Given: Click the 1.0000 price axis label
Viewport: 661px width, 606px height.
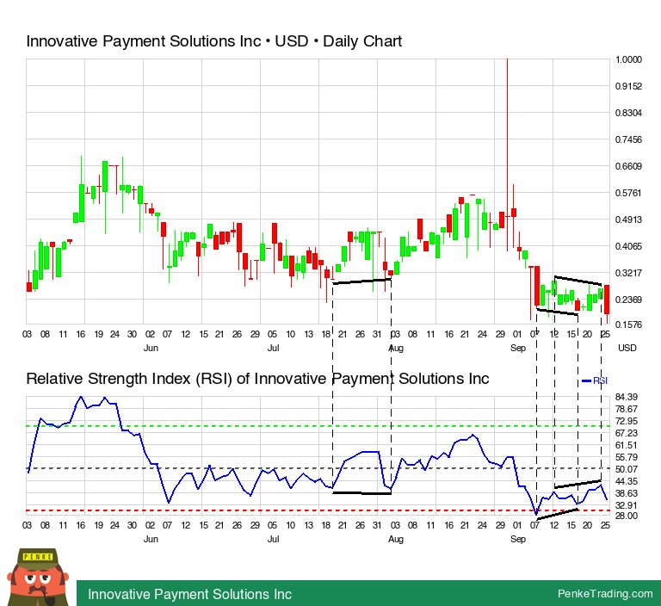Looking at the screenshot, I should 628,59.
